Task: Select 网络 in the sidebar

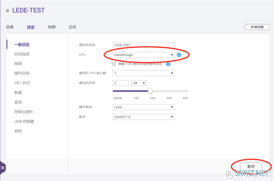Action: pos(18,63)
